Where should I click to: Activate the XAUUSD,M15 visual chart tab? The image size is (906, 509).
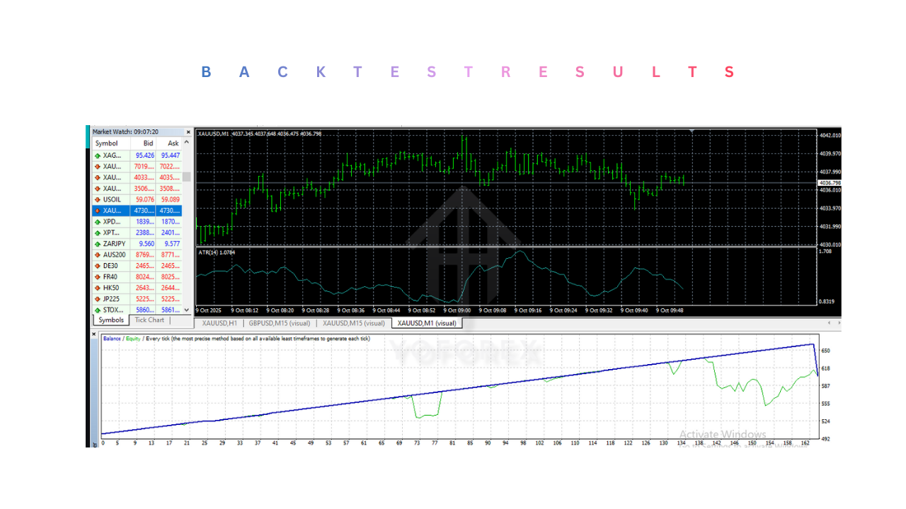point(353,322)
